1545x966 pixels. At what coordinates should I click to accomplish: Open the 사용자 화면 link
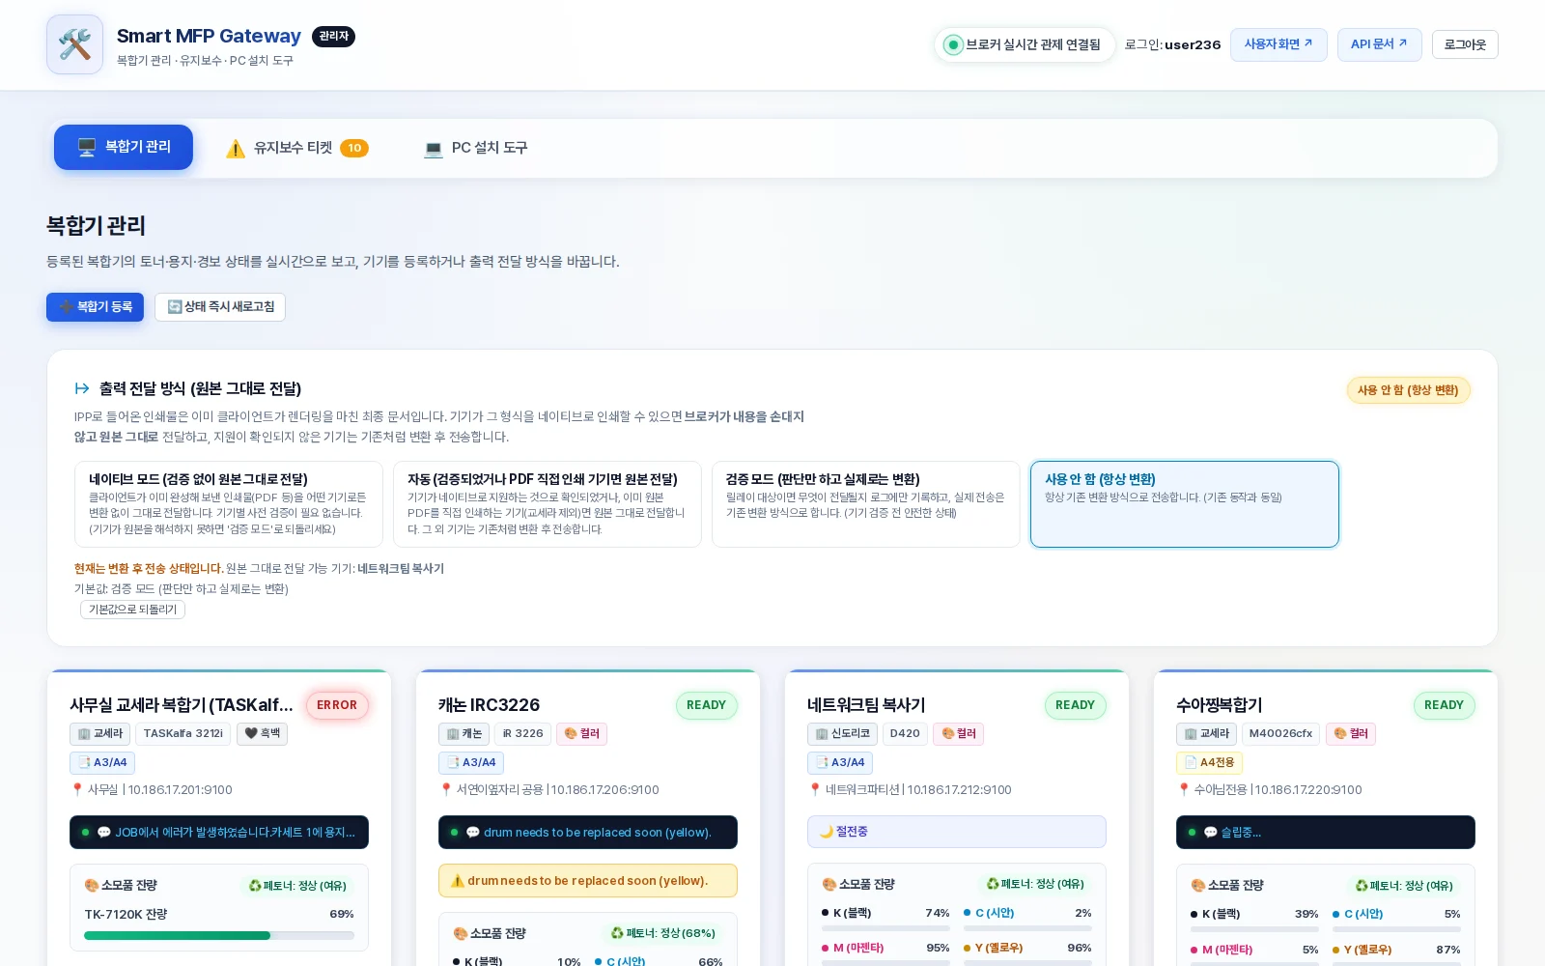(x=1278, y=44)
